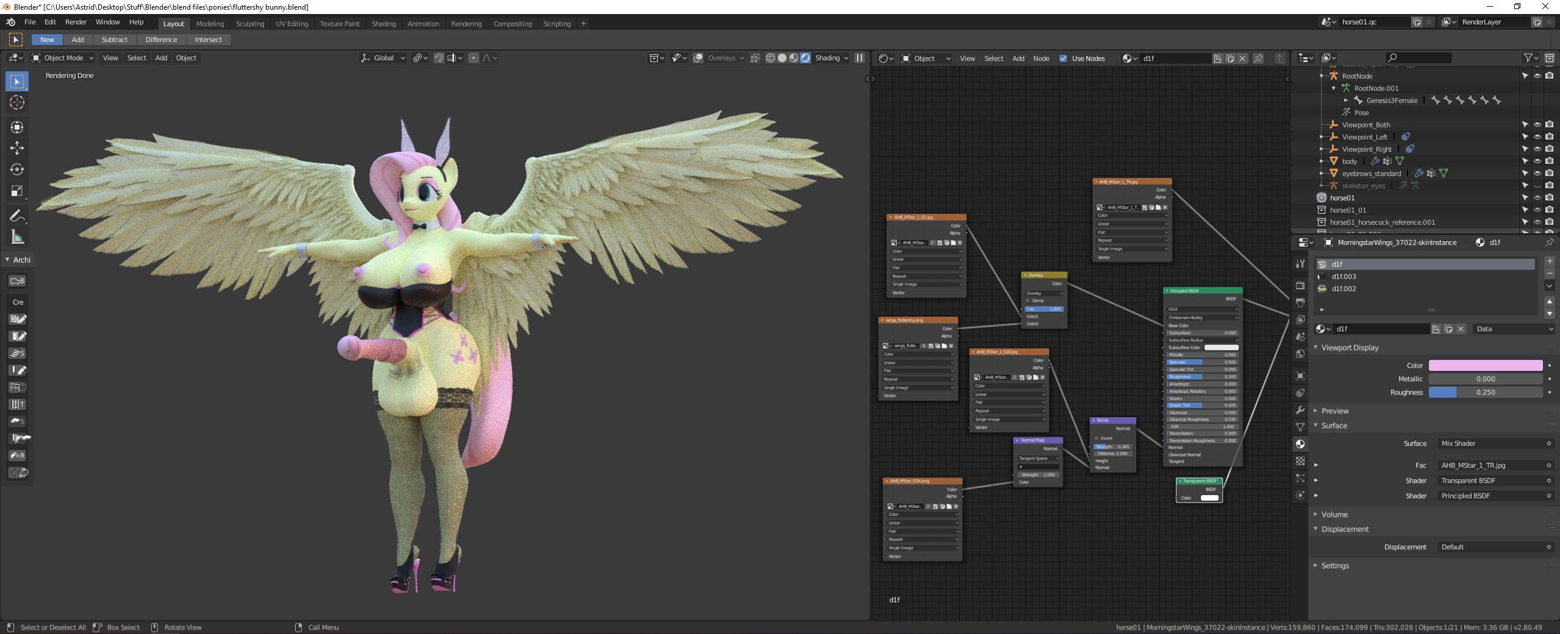This screenshot has width=1560, height=634.
Task: Expand the Volume panel
Action: pos(1334,515)
